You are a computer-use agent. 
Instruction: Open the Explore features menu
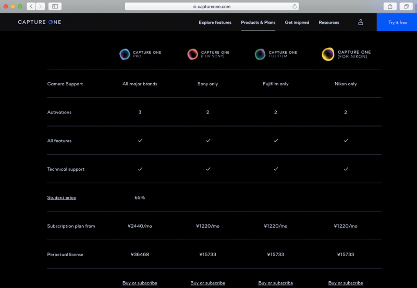click(x=215, y=22)
